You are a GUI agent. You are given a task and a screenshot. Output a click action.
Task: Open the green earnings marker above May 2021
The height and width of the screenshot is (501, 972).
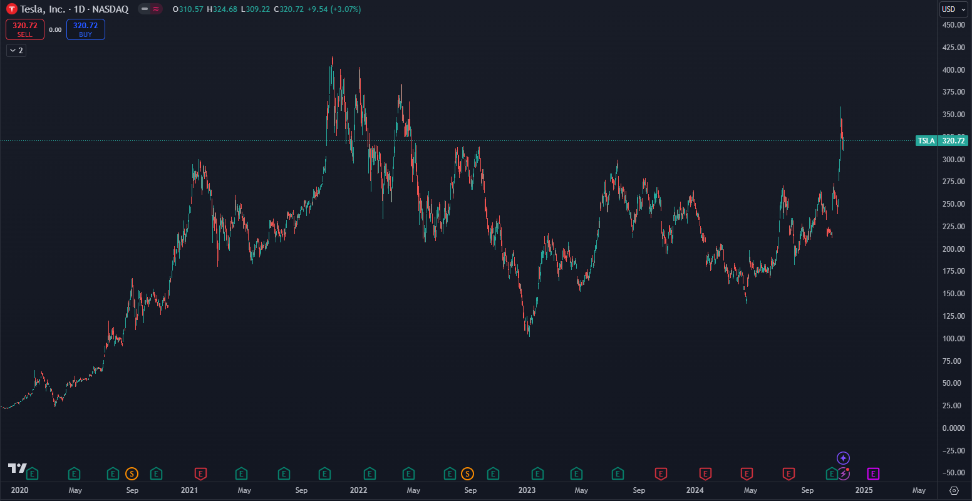click(x=241, y=473)
